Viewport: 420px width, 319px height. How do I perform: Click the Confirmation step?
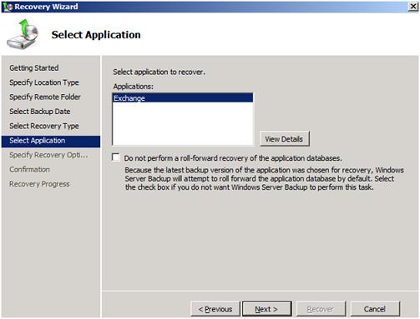click(x=29, y=169)
